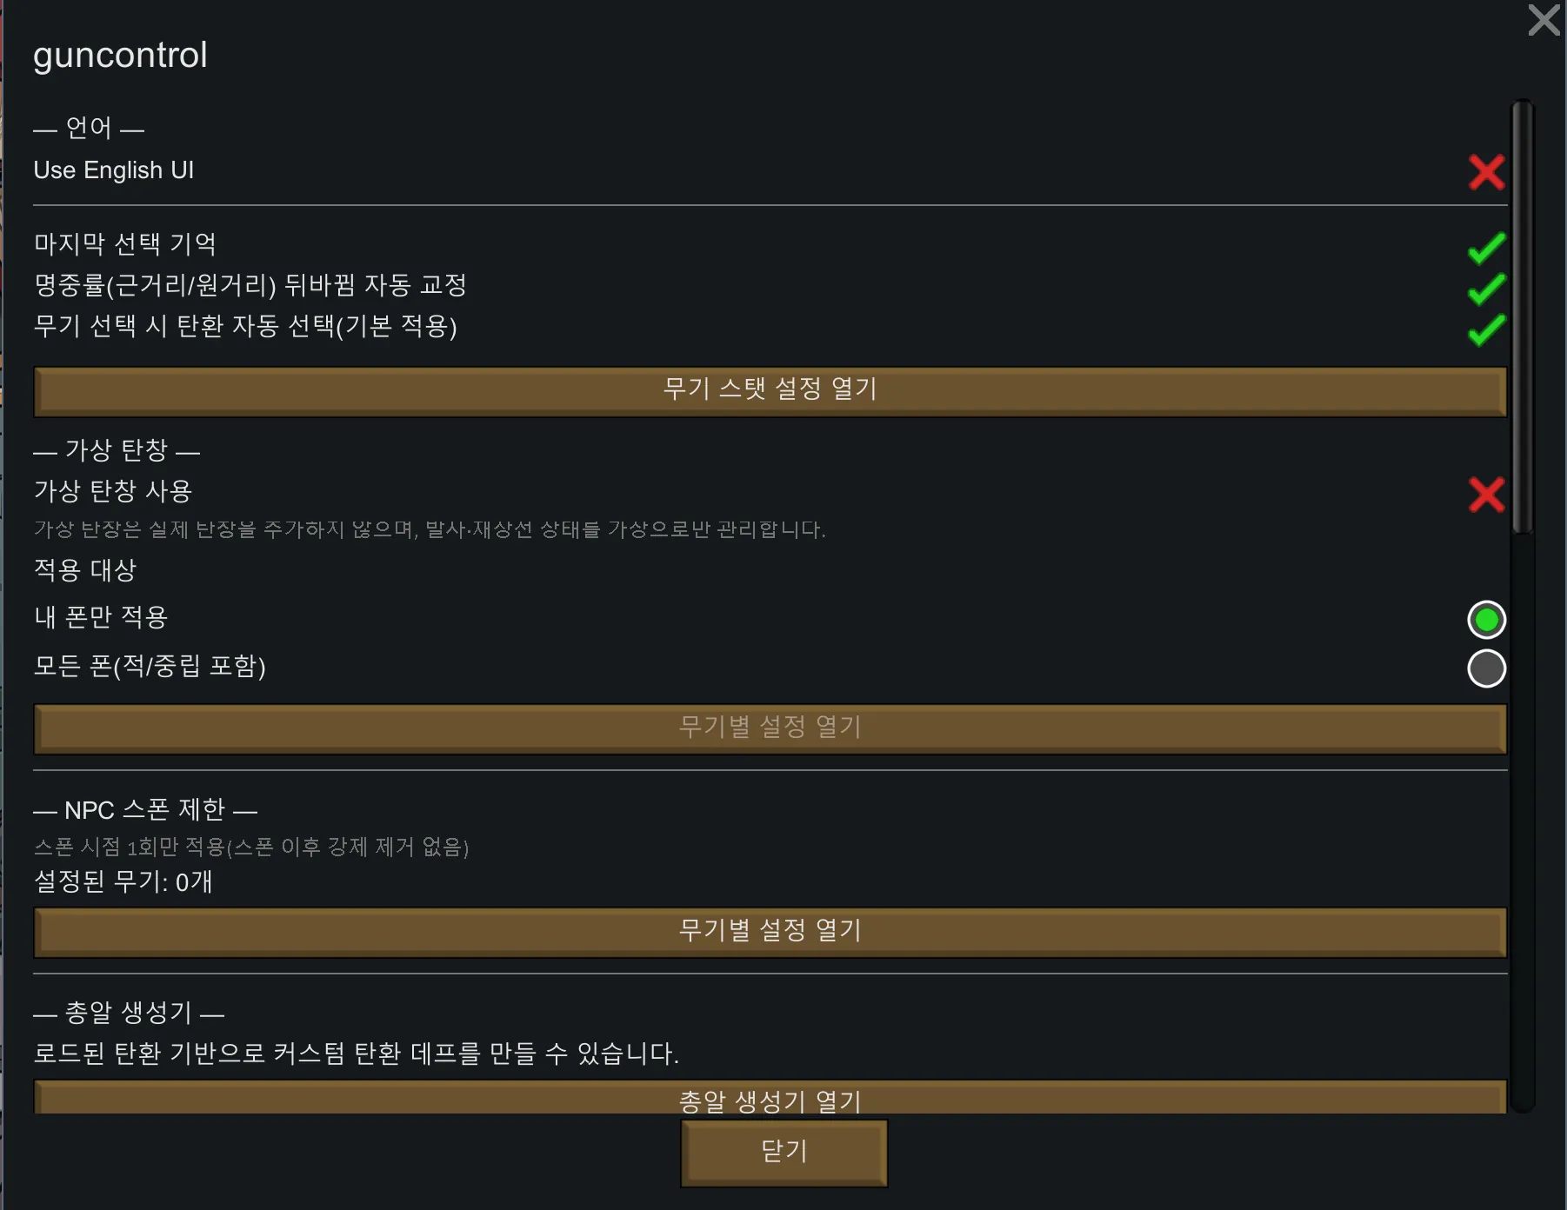Open 무기 스탯 설정 열기 button
Screen dimensions: 1567x1210
tap(770, 391)
